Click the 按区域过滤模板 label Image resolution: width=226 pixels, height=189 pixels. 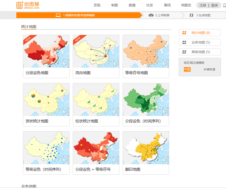(x=194, y=63)
